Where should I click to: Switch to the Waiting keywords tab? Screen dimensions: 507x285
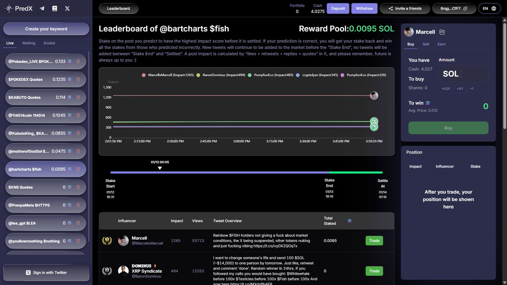(x=29, y=43)
